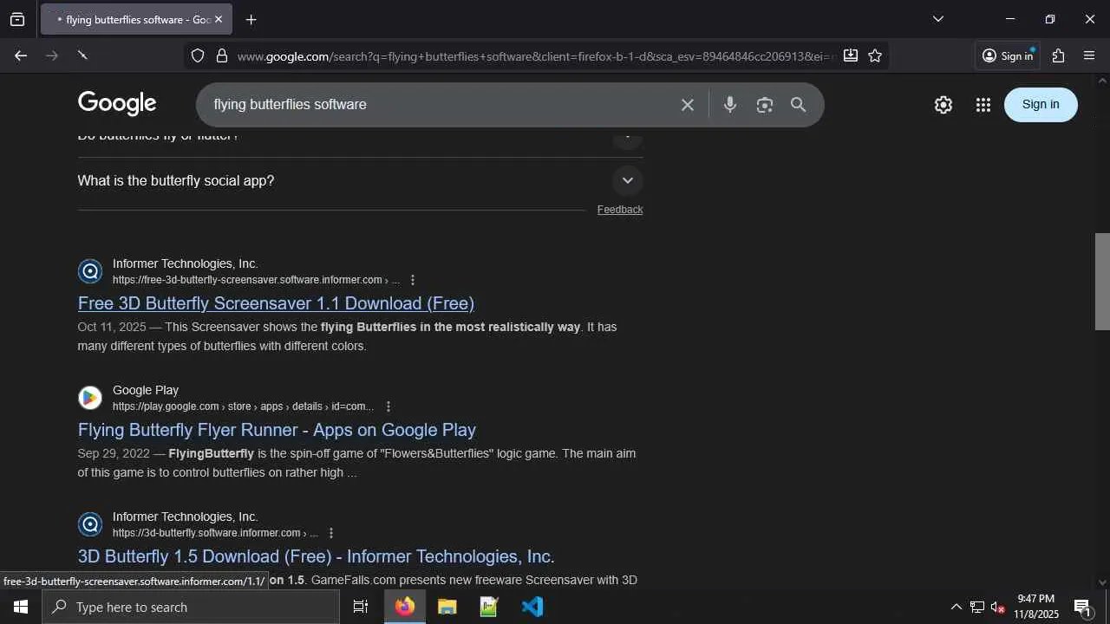Viewport: 1110px width, 624px height.
Task: Click the 'Google Play' source name text
Action: pyautogui.click(x=146, y=390)
